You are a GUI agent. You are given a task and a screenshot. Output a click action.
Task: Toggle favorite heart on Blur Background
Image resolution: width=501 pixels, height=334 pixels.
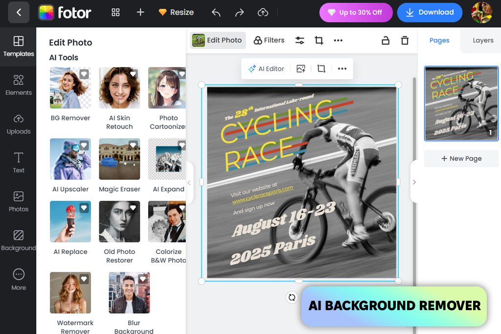(x=143, y=279)
